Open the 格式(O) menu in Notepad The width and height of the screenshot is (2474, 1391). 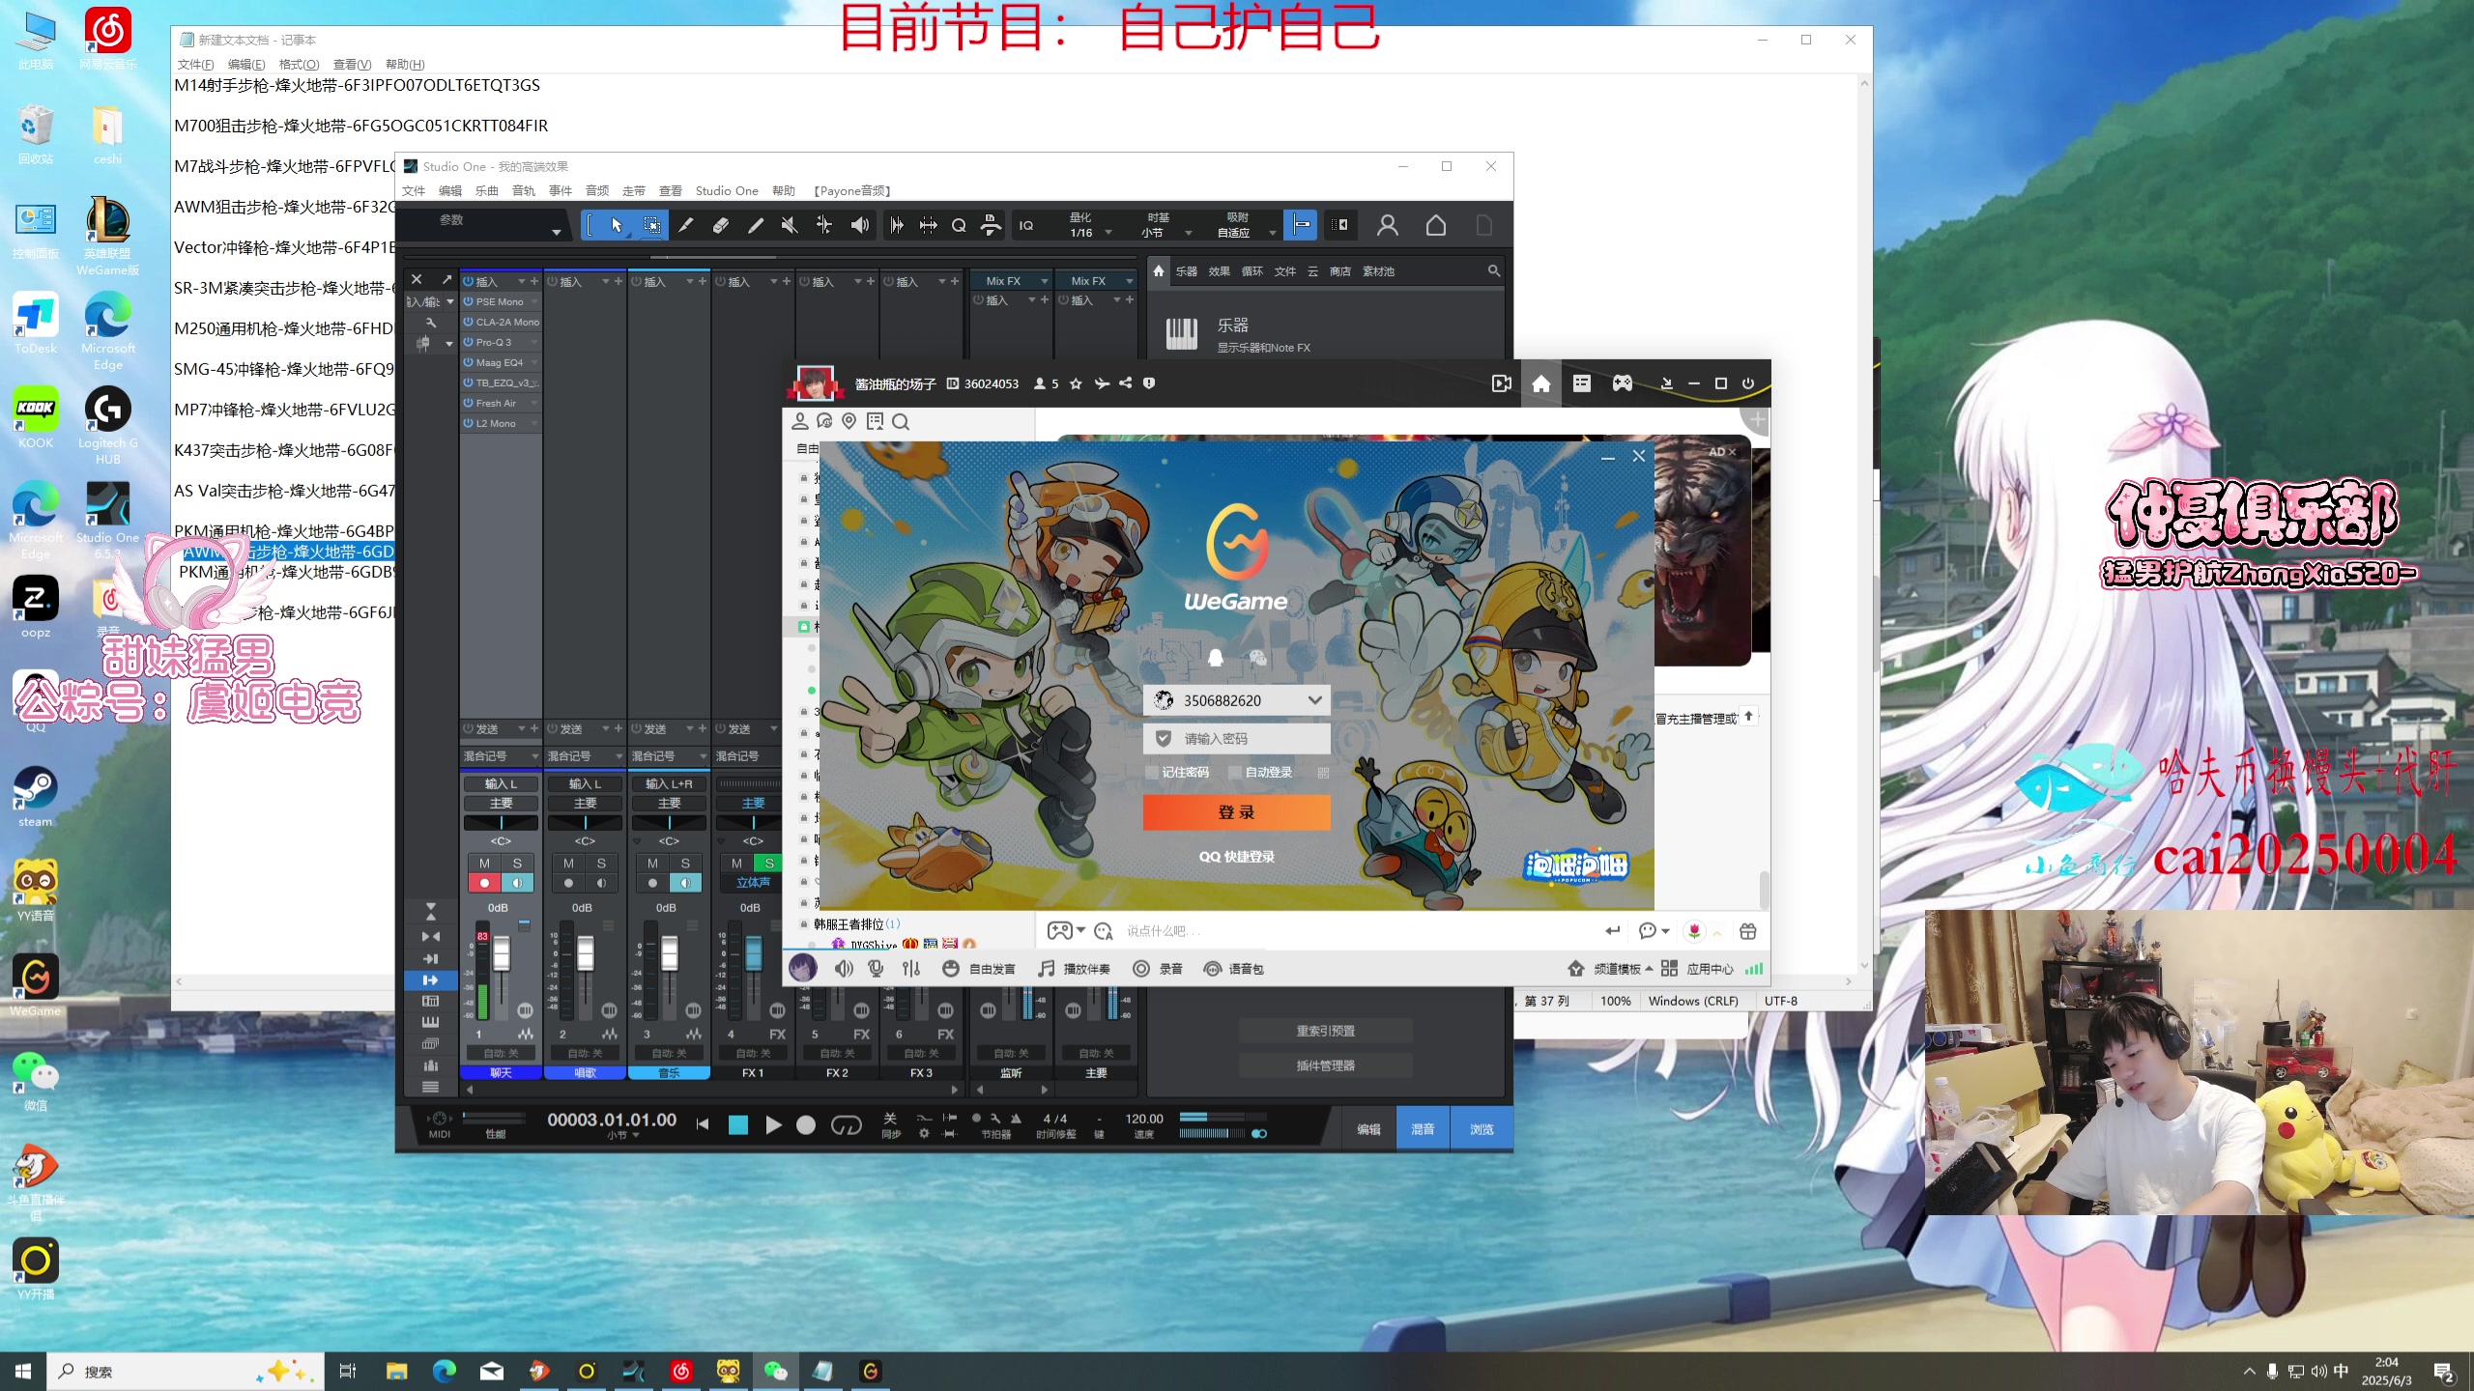[x=299, y=64]
